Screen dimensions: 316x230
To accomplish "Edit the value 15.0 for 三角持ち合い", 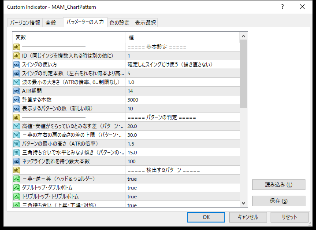I will pyautogui.click(x=183, y=153).
